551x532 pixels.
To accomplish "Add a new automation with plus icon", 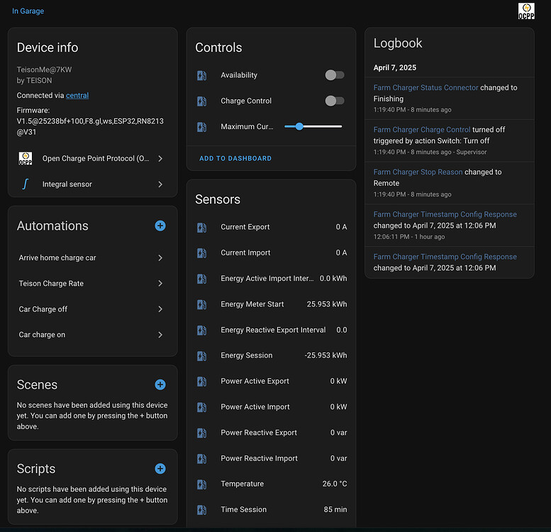I will coord(160,226).
